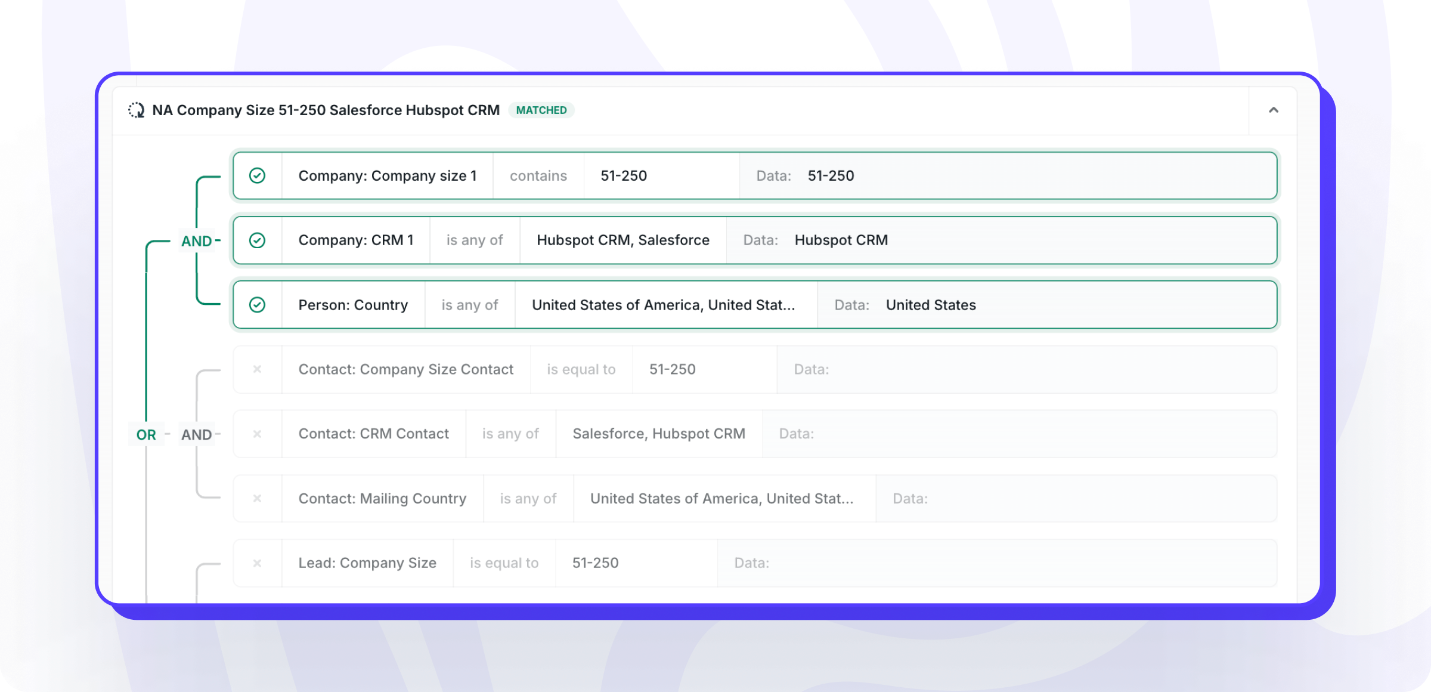1431x692 pixels.
Task: Open 'is any of' operator for Company: CRM 1
Action: [475, 240]
